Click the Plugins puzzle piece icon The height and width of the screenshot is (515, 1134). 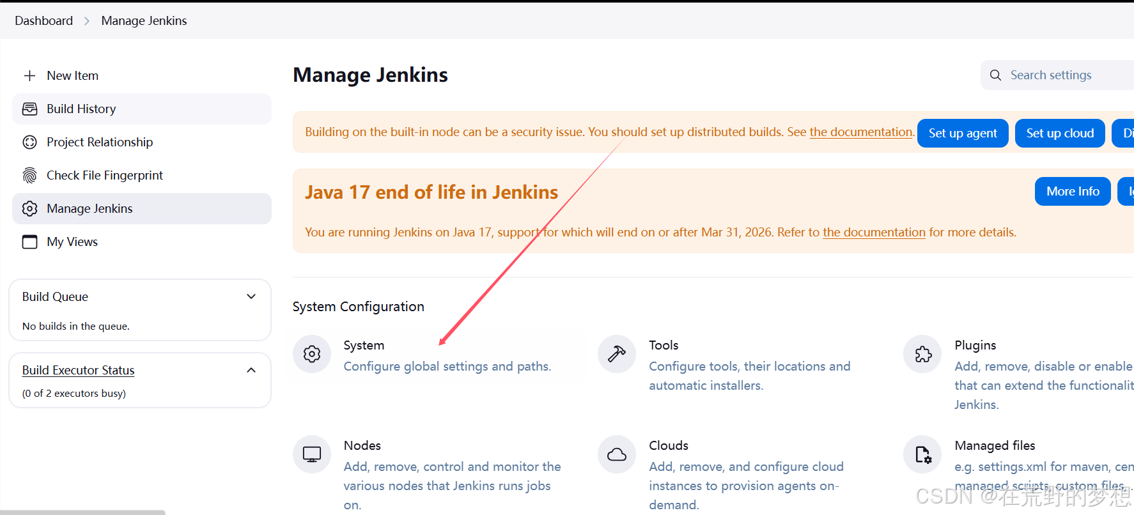point(923,354)
